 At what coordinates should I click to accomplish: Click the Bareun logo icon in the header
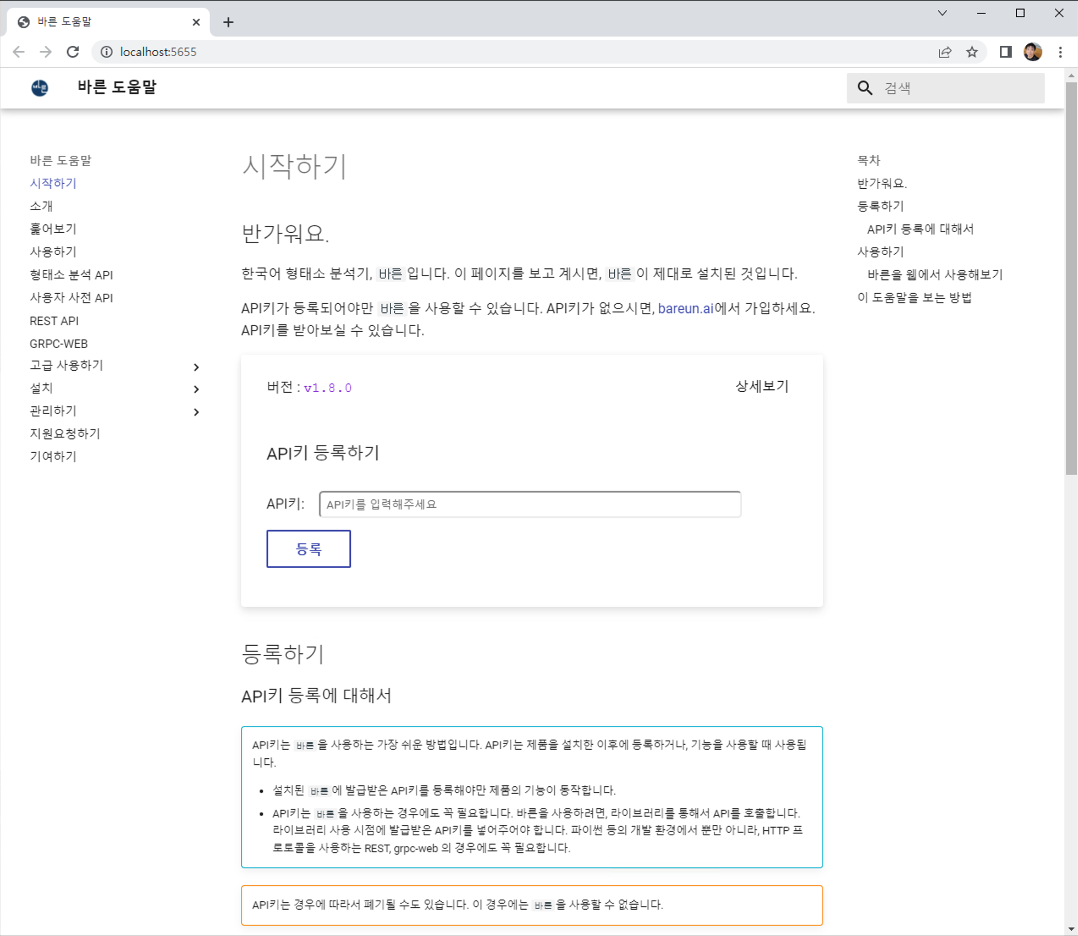(x=40, y=88)
